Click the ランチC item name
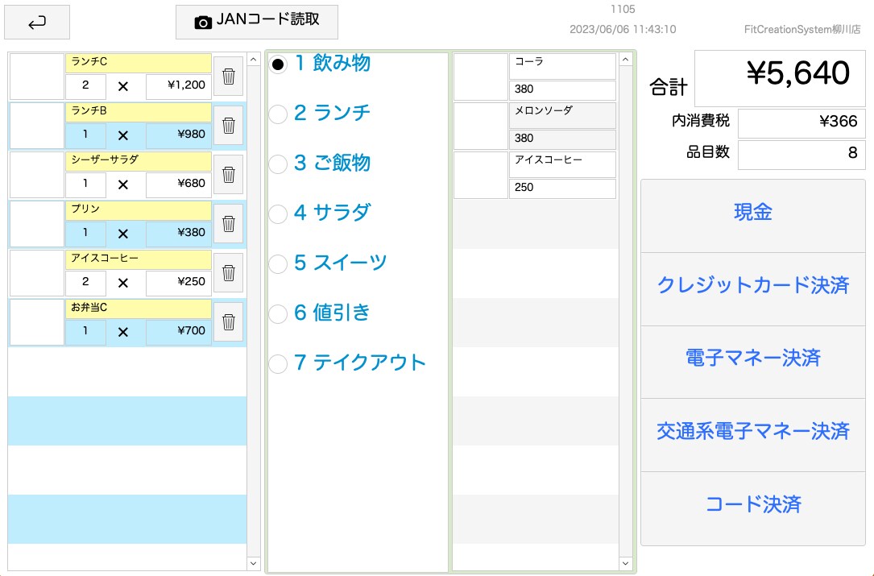The image size is (874, 576). [139, 63]
